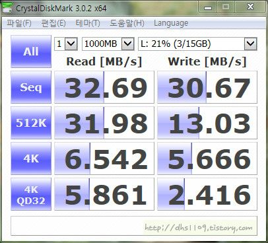Screen dimensions: 268x243
Task: Click the Read [MB/s] column header
Action: (104, 61)
